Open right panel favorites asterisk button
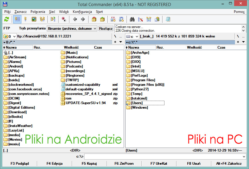249x169 pixels. 238,42
